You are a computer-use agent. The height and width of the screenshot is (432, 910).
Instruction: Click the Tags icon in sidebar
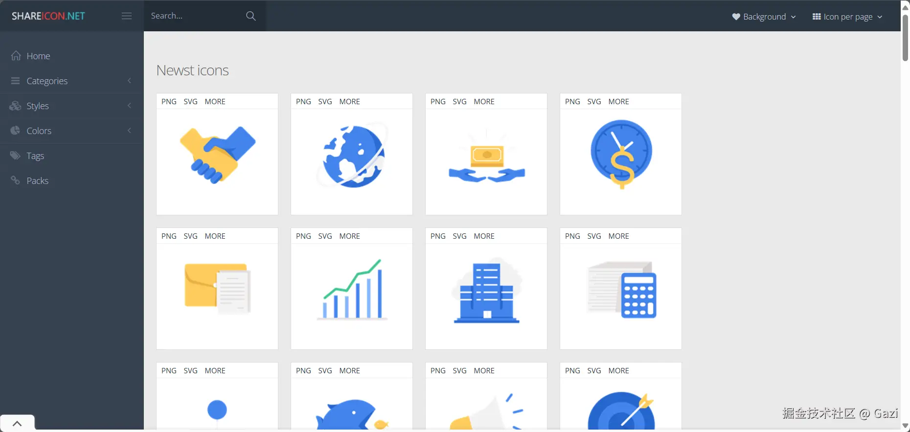[x=16, y=156]
